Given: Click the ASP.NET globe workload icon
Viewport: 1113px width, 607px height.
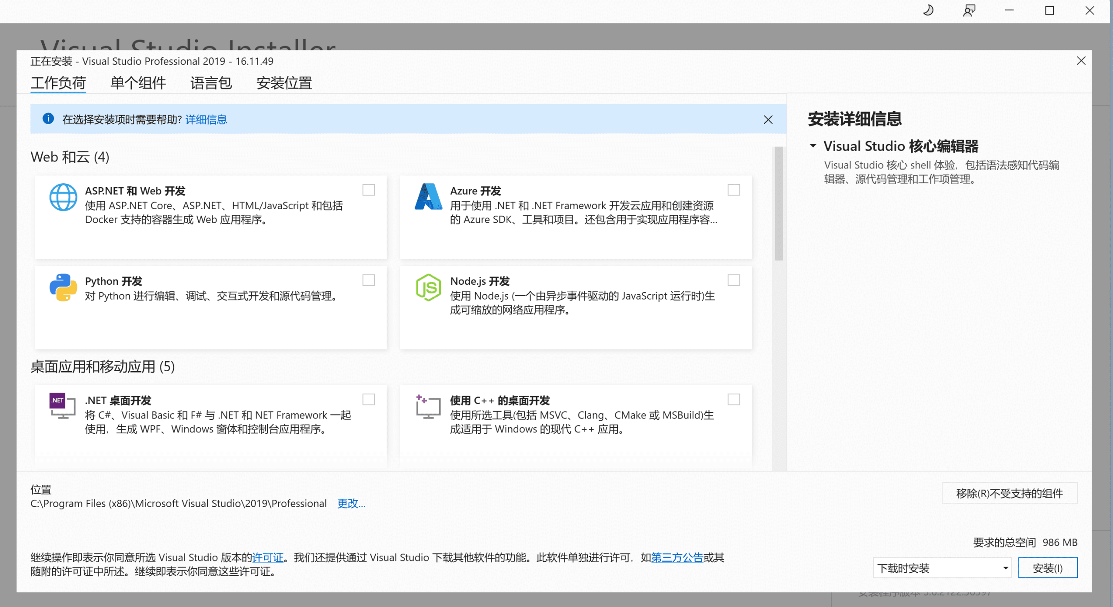Looking at the screenshot, I should [63, 197].
